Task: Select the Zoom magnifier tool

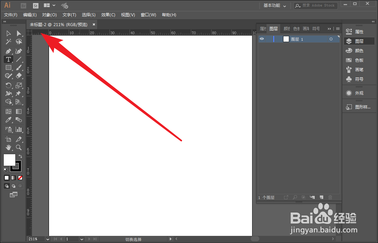Action: (19, 147)
